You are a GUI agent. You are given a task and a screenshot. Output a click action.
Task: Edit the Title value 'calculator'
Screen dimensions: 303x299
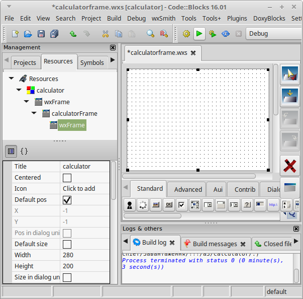click(84, 167)
